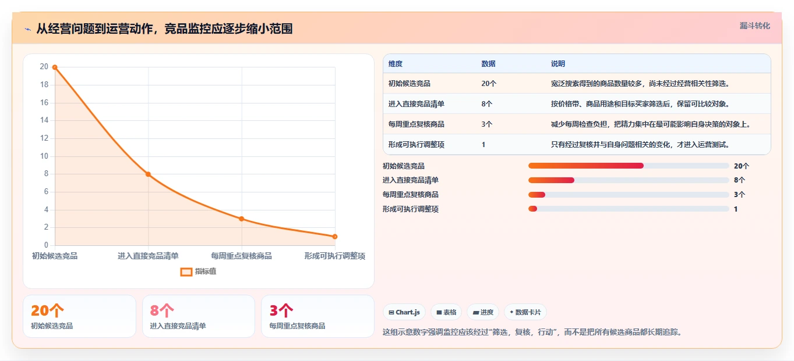
Task: Click x-axis label 每周重点复核商品
Action: 242,256
